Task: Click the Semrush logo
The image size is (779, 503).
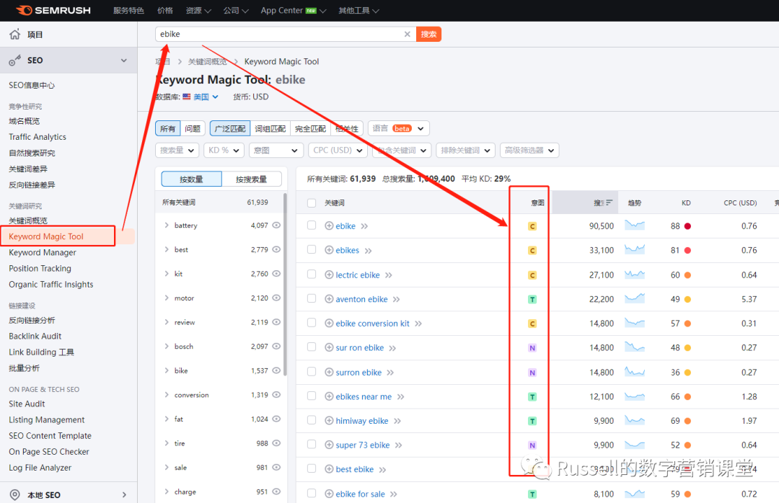Action: tap(53, 10)
